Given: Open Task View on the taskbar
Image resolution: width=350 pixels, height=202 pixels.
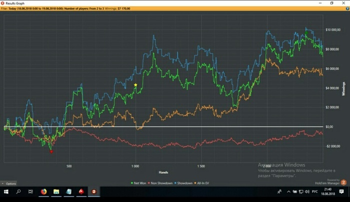Looking at the screenshot, I should click(30, 192).
